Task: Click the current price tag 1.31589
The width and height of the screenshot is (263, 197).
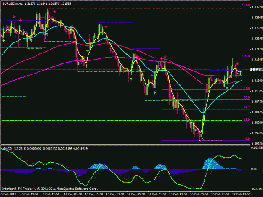Action: pyautogui.click(x=257, y=69)
